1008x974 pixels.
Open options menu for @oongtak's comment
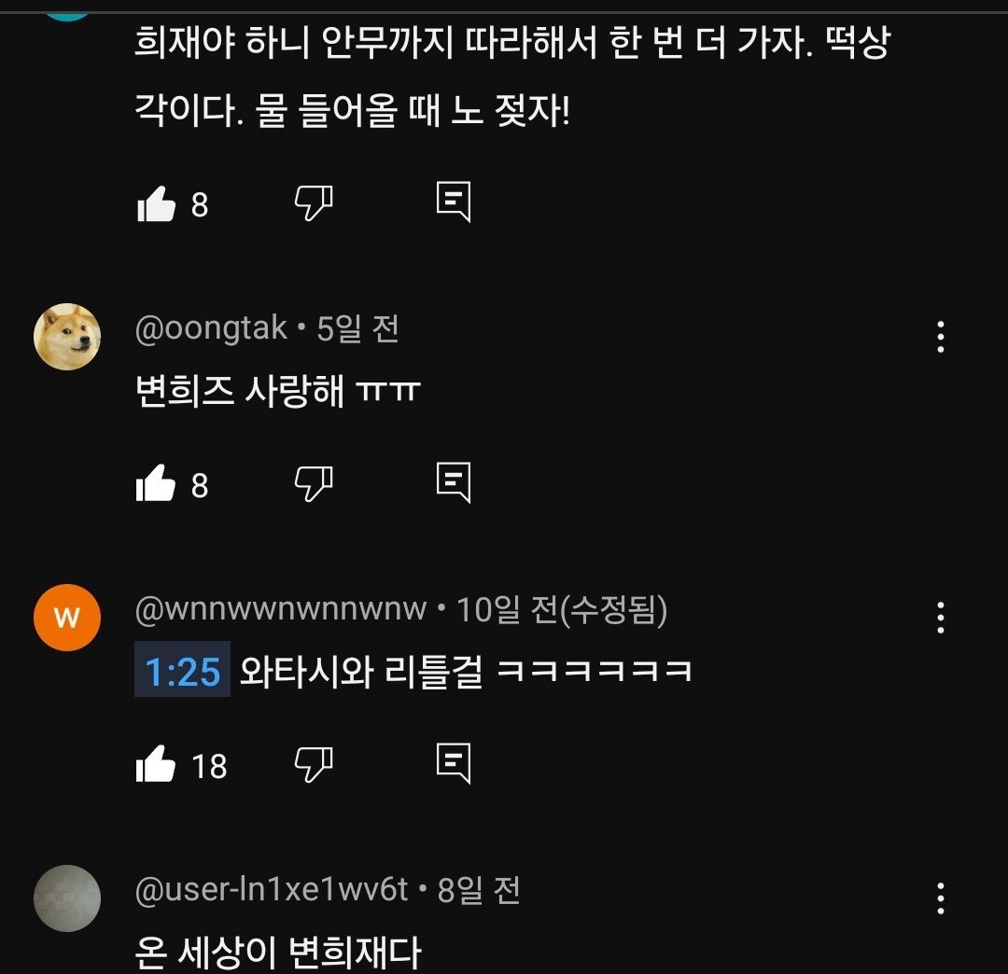coord(941,337)
